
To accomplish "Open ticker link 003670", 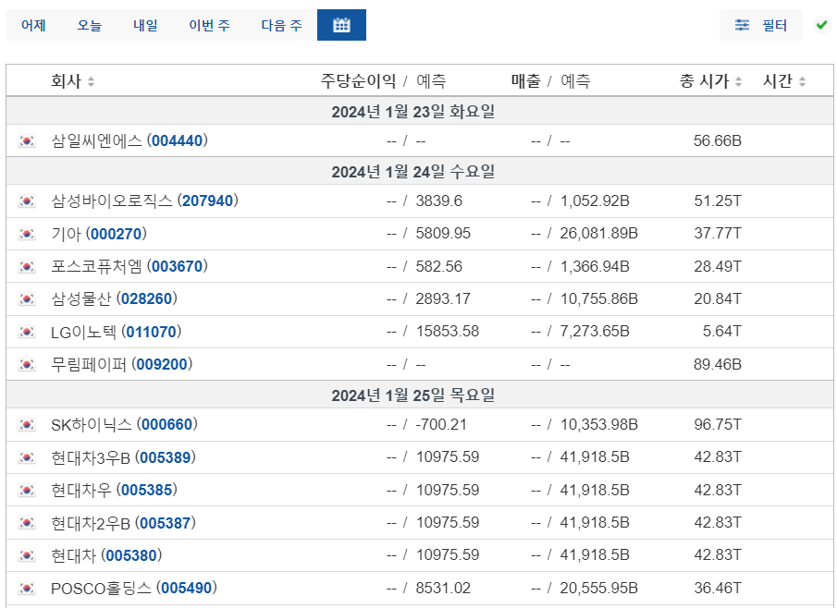I will [x=178, y=267].
